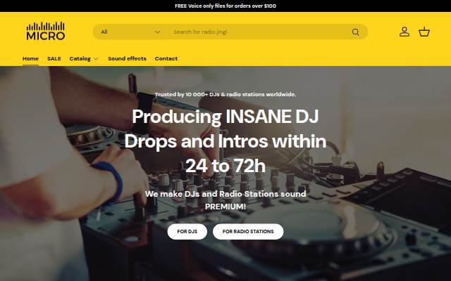Open the SALE menu item
This screenshot has height=281, width=451.
[54, 58]
